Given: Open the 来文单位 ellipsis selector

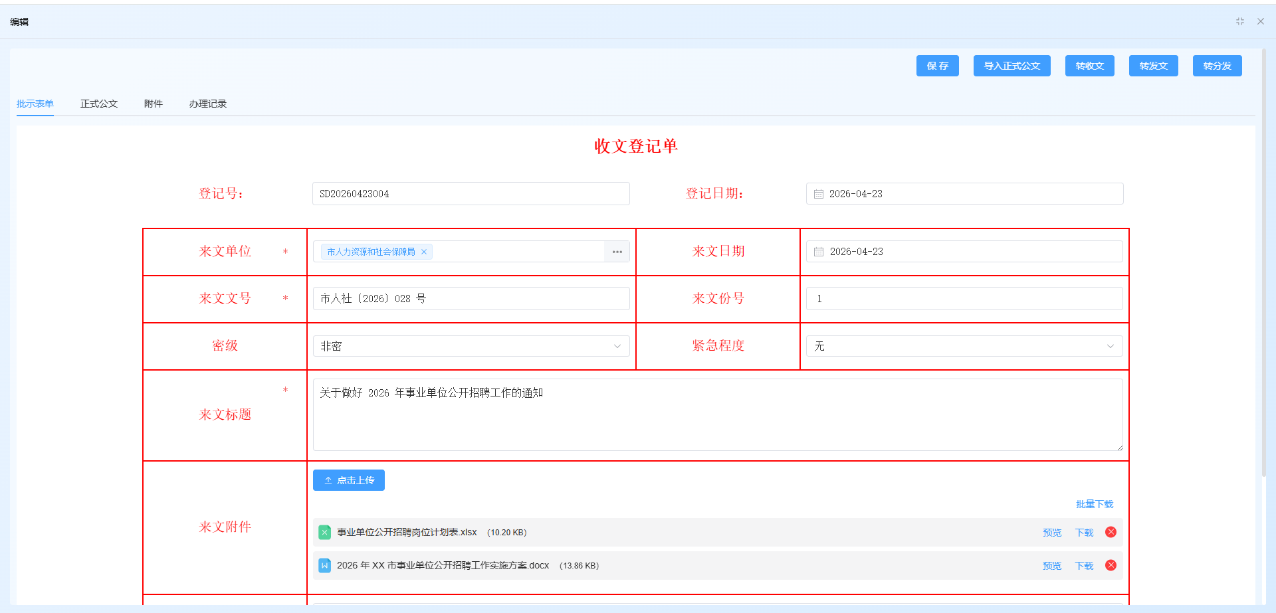Looking at the screenshot, I should [617, 252].
